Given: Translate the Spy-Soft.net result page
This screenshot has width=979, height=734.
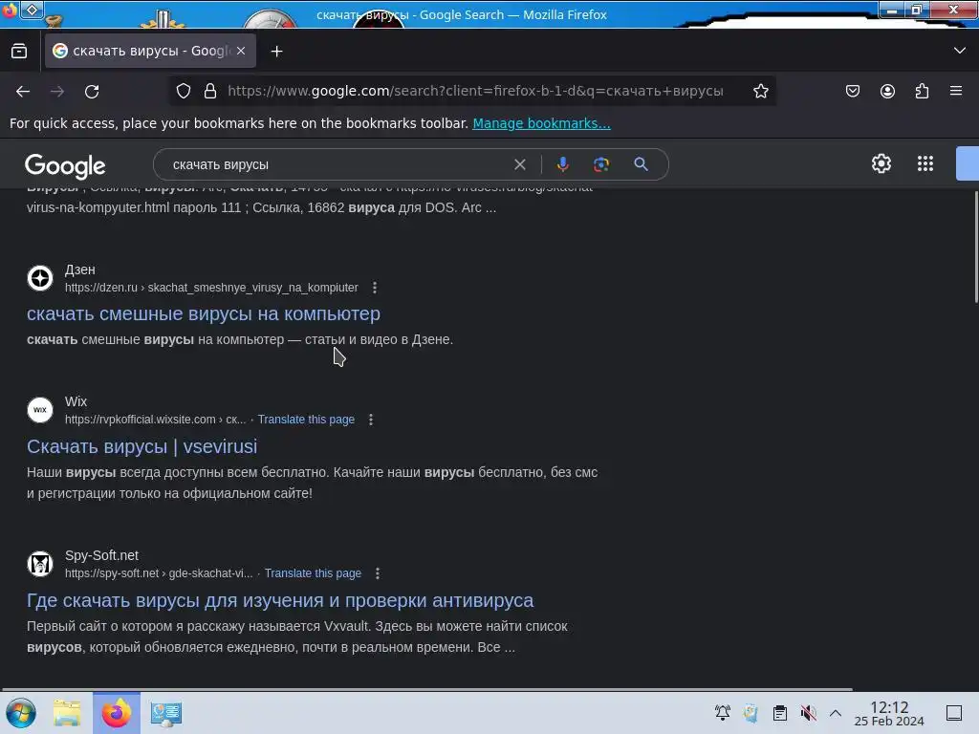Looking at the screenshot, I should click(x=313, y=573).
